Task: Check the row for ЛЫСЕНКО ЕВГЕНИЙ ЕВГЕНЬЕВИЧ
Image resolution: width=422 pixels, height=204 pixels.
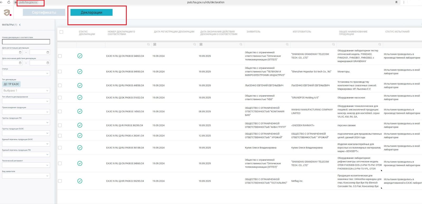Action: tap(60, 85)
